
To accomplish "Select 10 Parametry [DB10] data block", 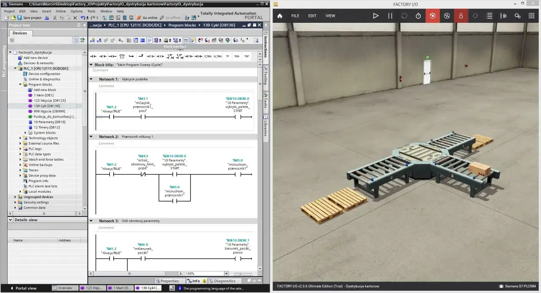I will click(x=46, y=122).
